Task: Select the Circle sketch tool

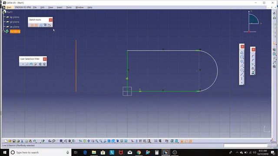Action: point(242,61)
